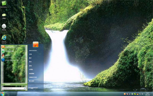The image size is (153, 96).
Task: Launch Internet Explorer from the desktop
Action: [4, 39]
